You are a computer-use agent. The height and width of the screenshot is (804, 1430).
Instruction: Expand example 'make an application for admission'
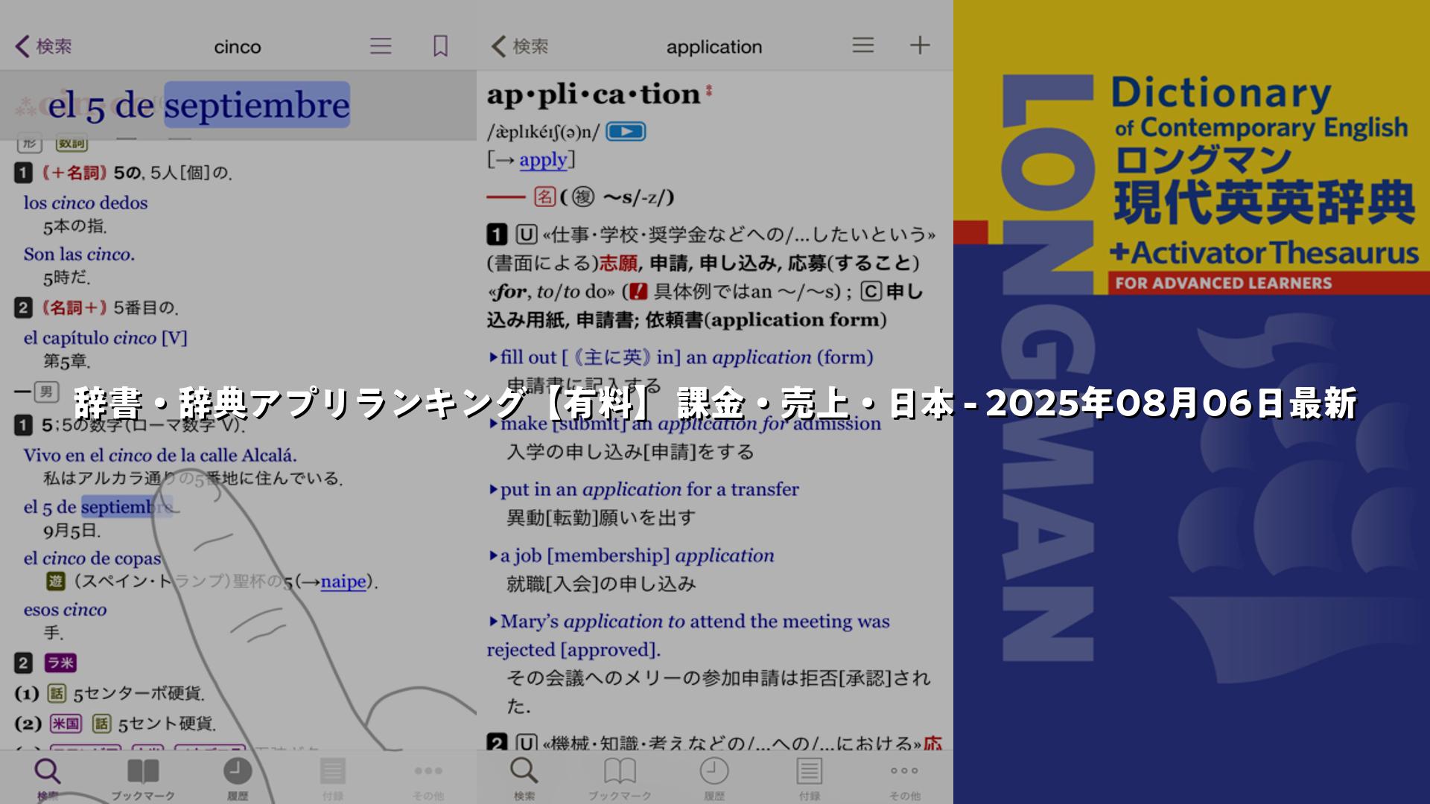[x=684, y=424]
